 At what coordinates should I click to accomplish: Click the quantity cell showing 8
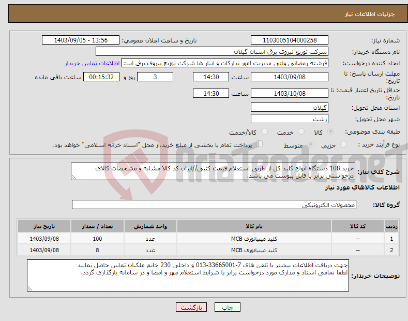[x=97, y=250]
